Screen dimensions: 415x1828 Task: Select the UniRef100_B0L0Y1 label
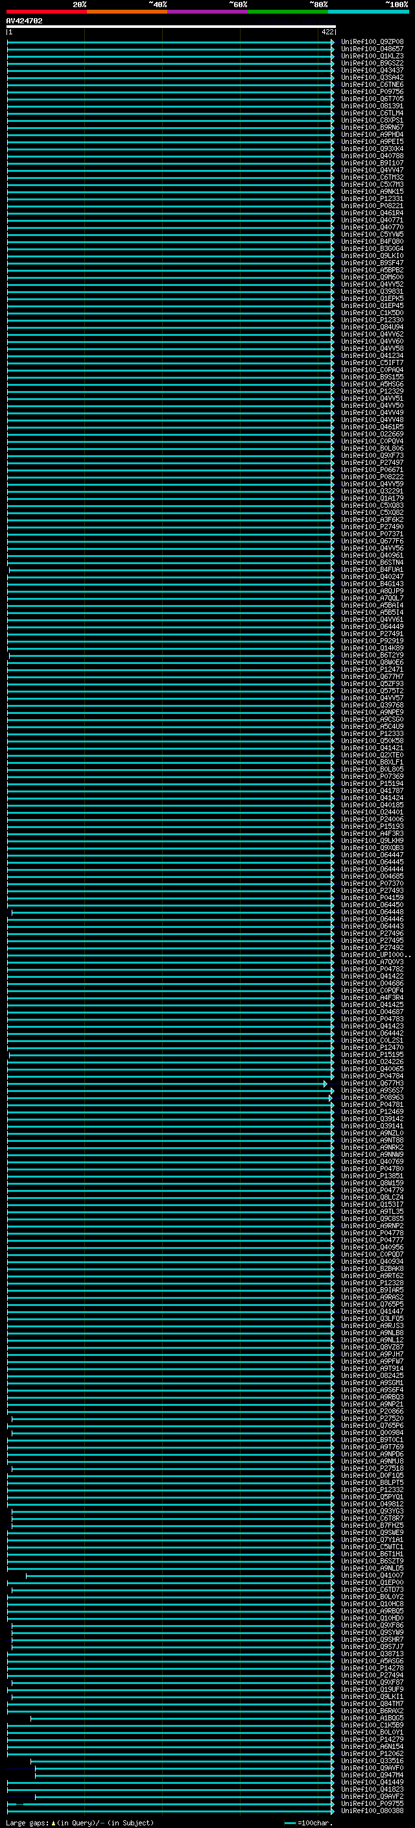pos(372,1732)
